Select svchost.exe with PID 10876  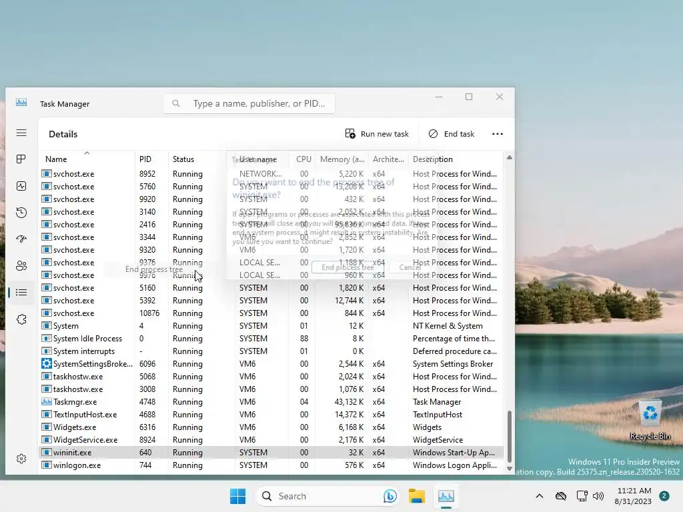[271, 313]
